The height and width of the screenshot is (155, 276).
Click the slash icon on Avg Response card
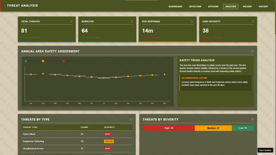[192, 22]
